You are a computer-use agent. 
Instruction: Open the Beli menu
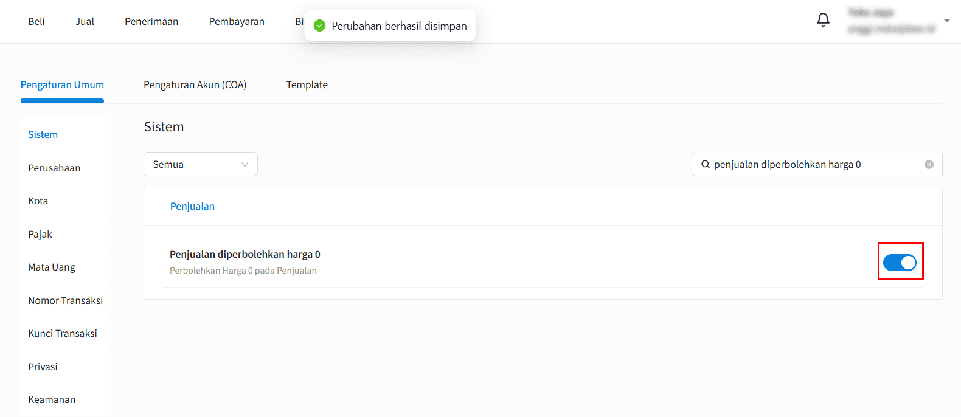[x=36, y=21]
